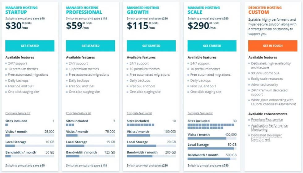303x173 pixels.
Task: Open the Premium Plus service link
Action: tap(267, 120)
